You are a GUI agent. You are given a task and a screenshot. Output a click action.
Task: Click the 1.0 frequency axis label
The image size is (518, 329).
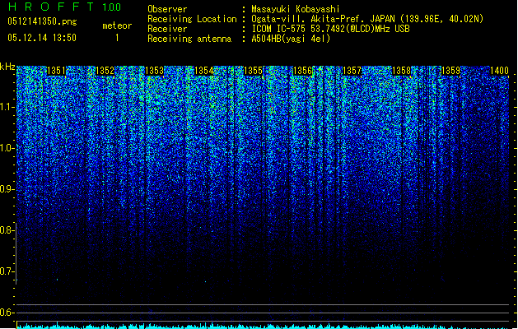point(7,148)
